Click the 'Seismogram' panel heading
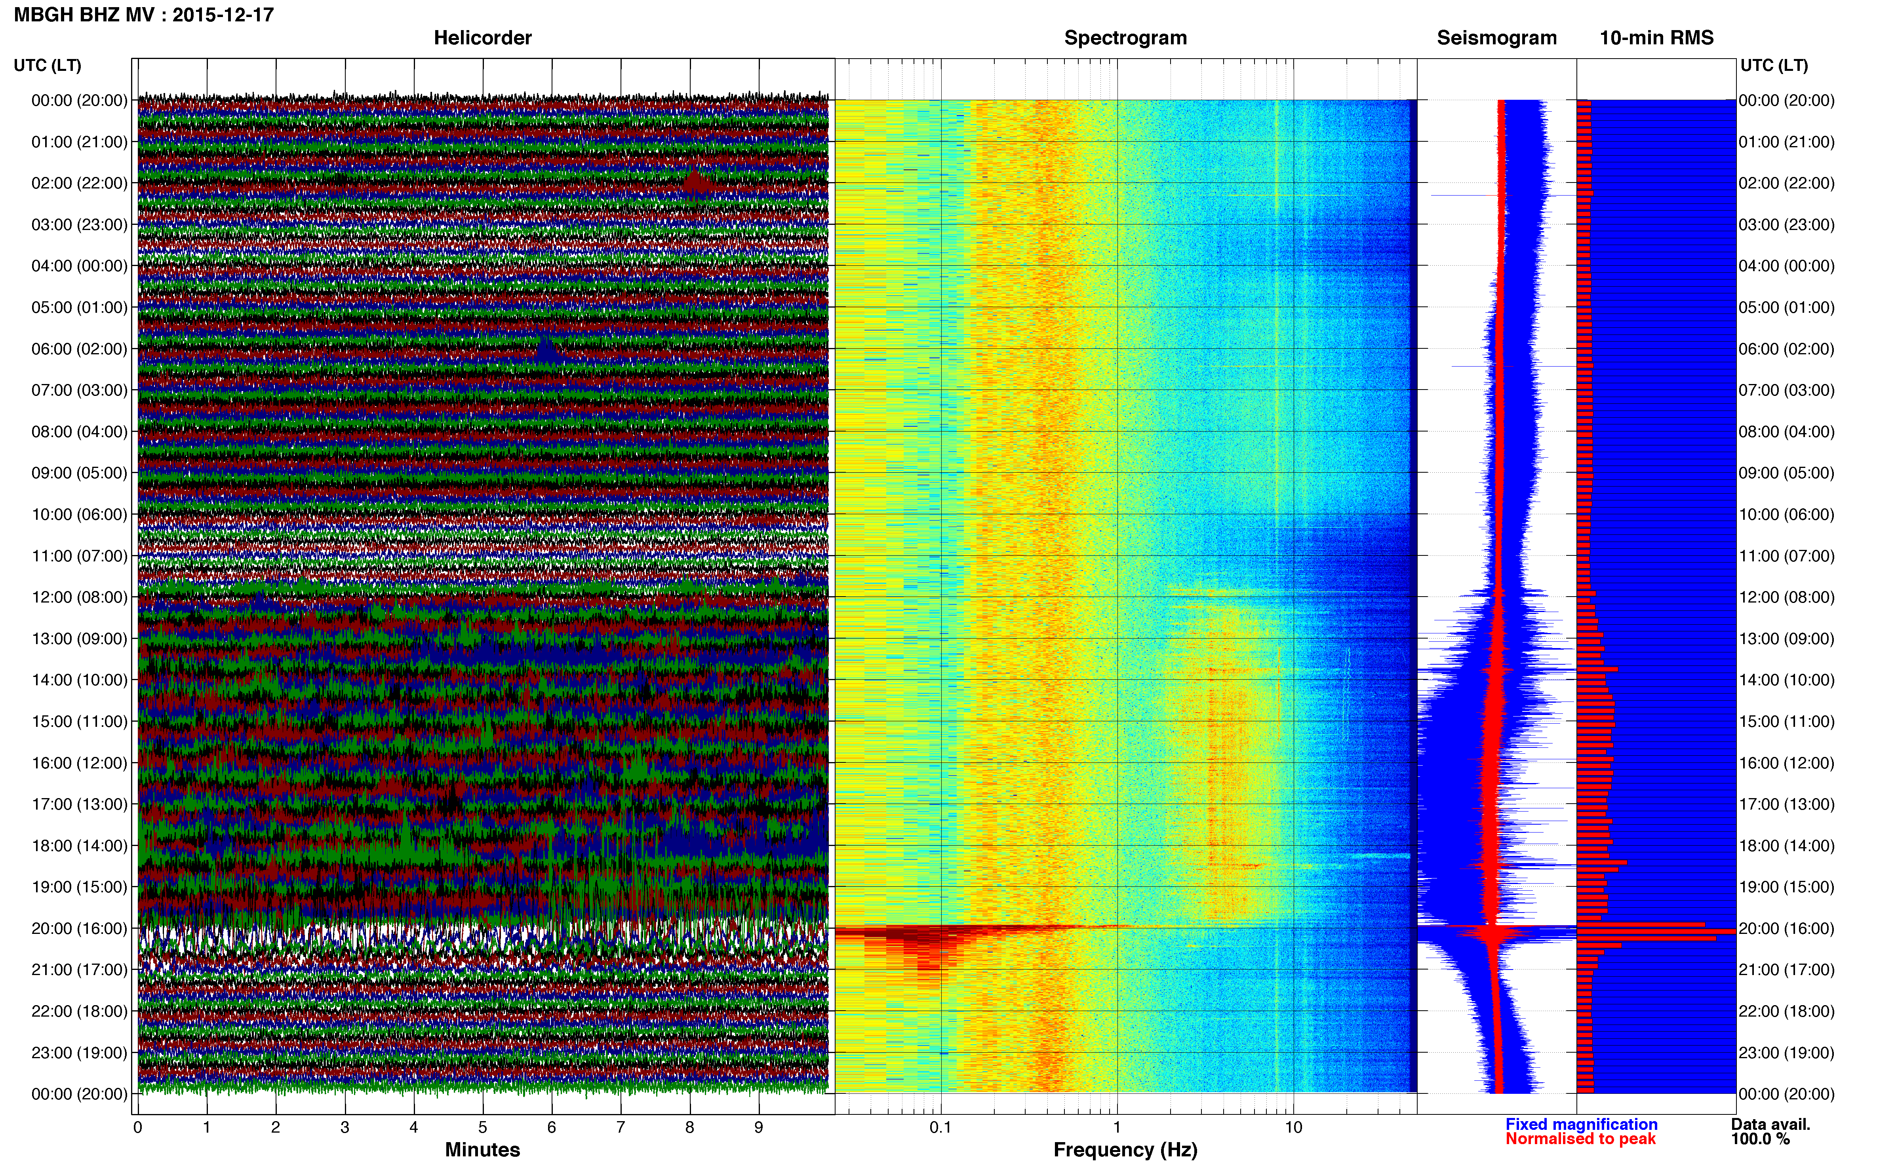The width and height of the screenshot is (1877, 1173). (1497, 38)
